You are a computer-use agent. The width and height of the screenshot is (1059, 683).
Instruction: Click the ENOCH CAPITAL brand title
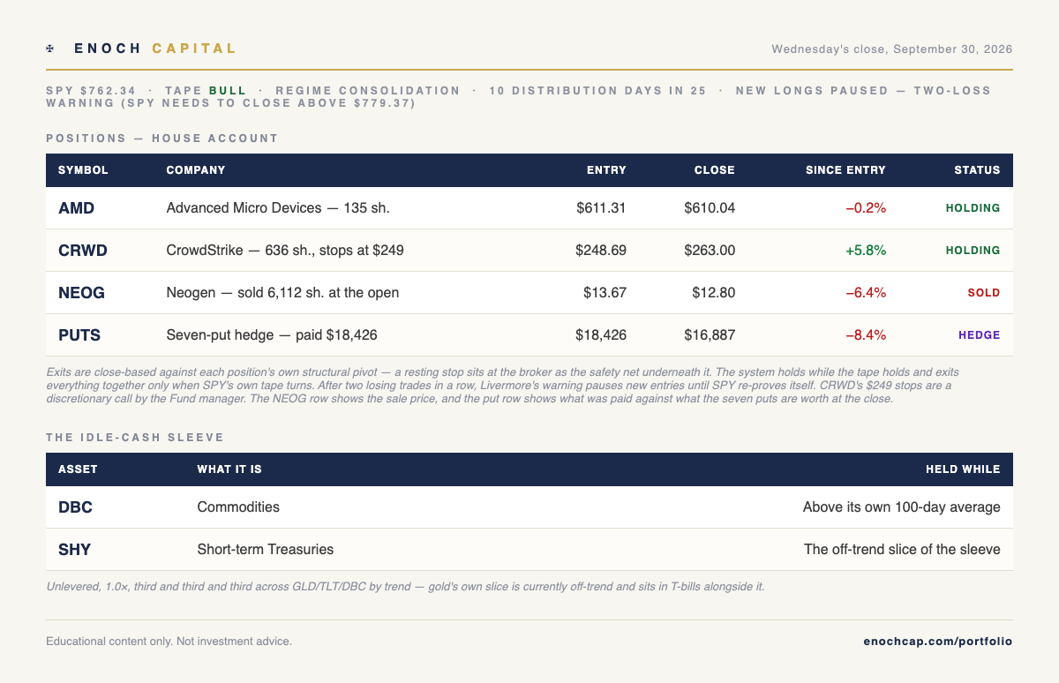155,49
